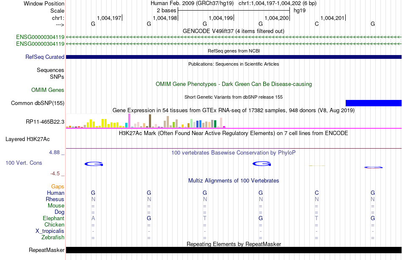Select the Chicken species row label
The width and height of the screenshot is (402, 260).
coord(54,224)
